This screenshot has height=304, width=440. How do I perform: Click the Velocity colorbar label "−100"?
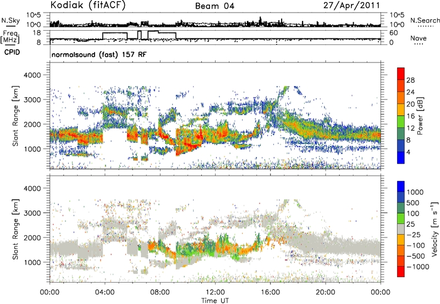pos(415,245)
